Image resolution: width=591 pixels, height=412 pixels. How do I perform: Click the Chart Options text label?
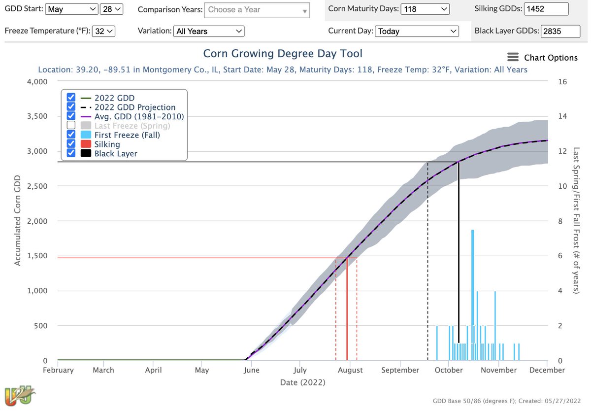click(x=551, y=58)
